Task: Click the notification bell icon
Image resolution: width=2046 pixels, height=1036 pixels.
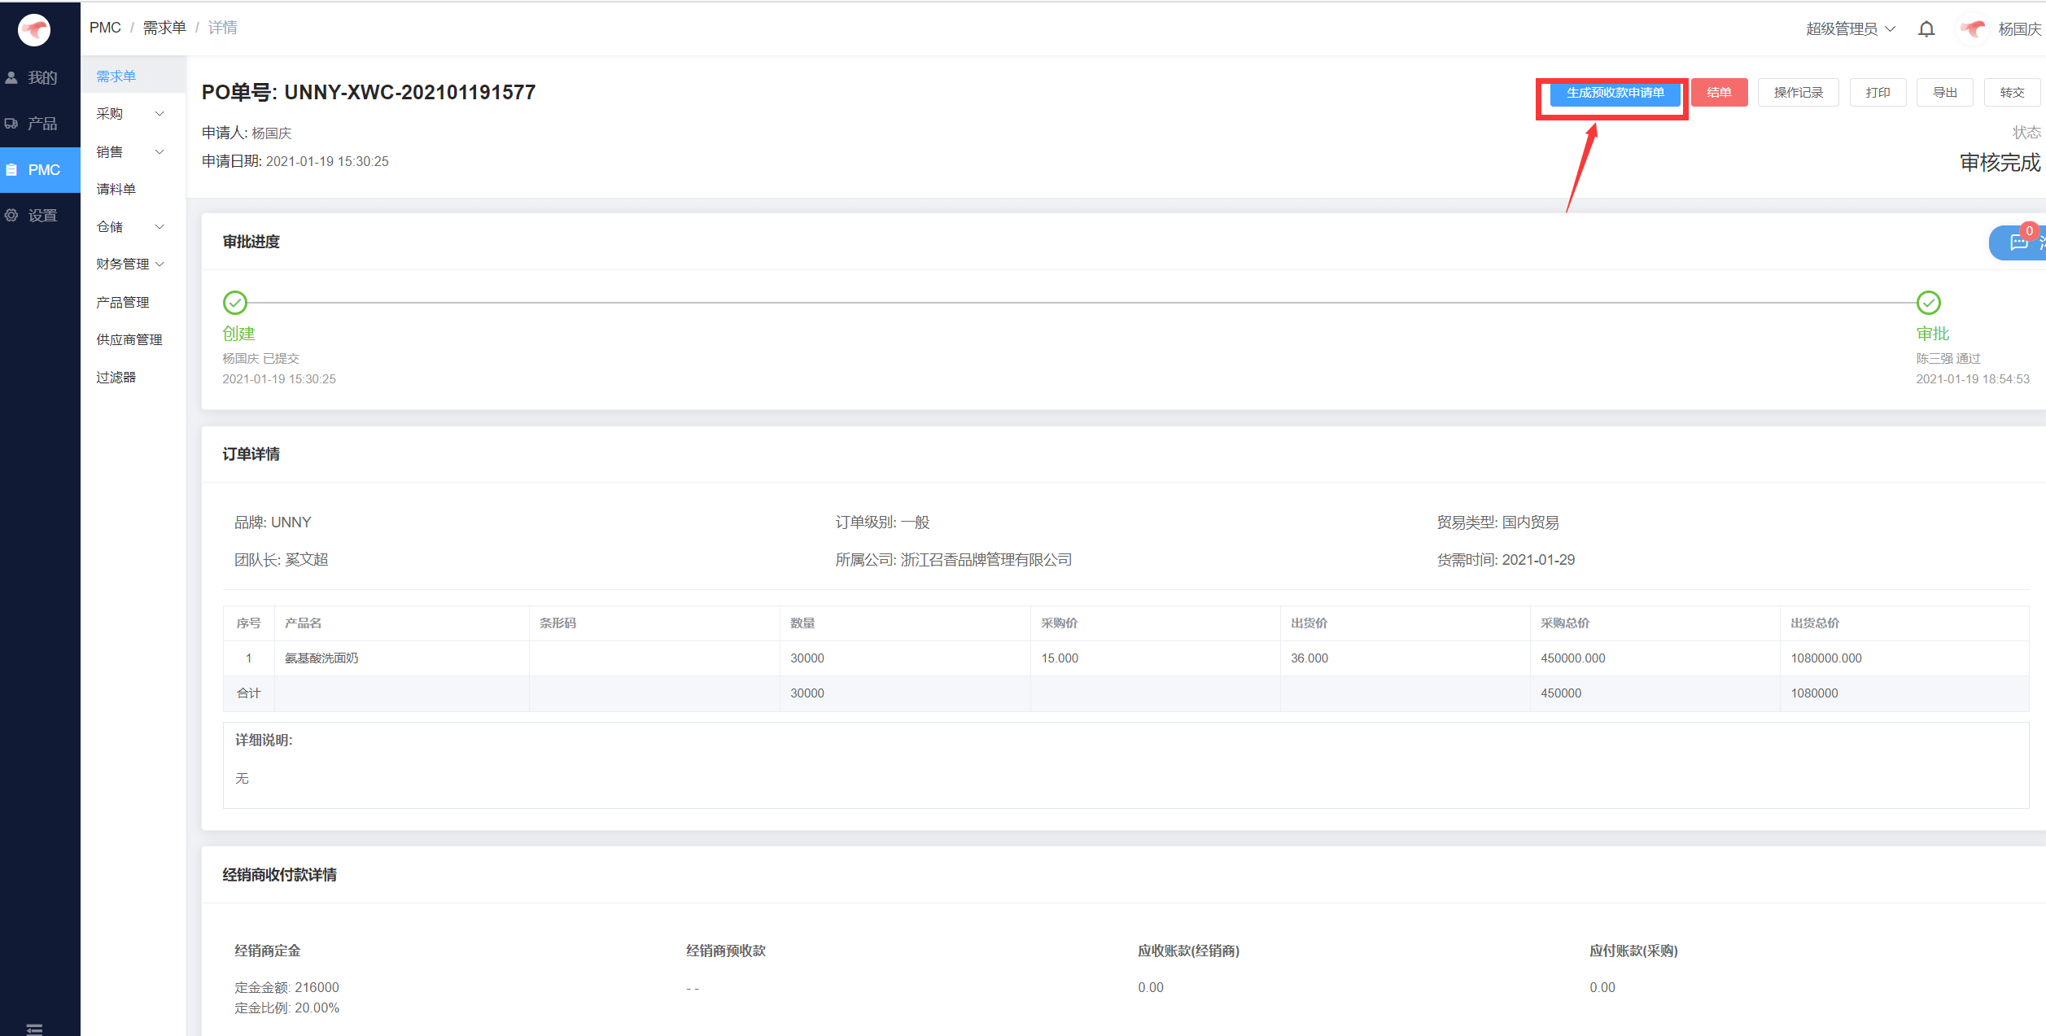Action: tap(1926, 29)
